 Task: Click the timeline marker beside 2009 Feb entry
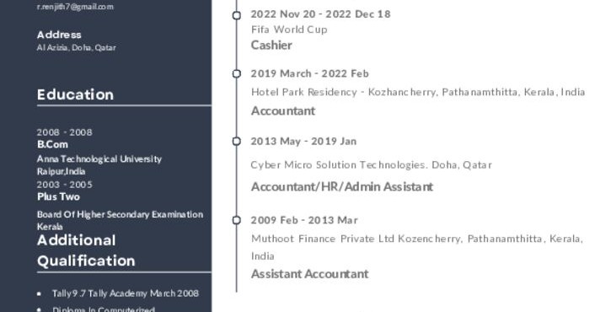tap(237, 220)
